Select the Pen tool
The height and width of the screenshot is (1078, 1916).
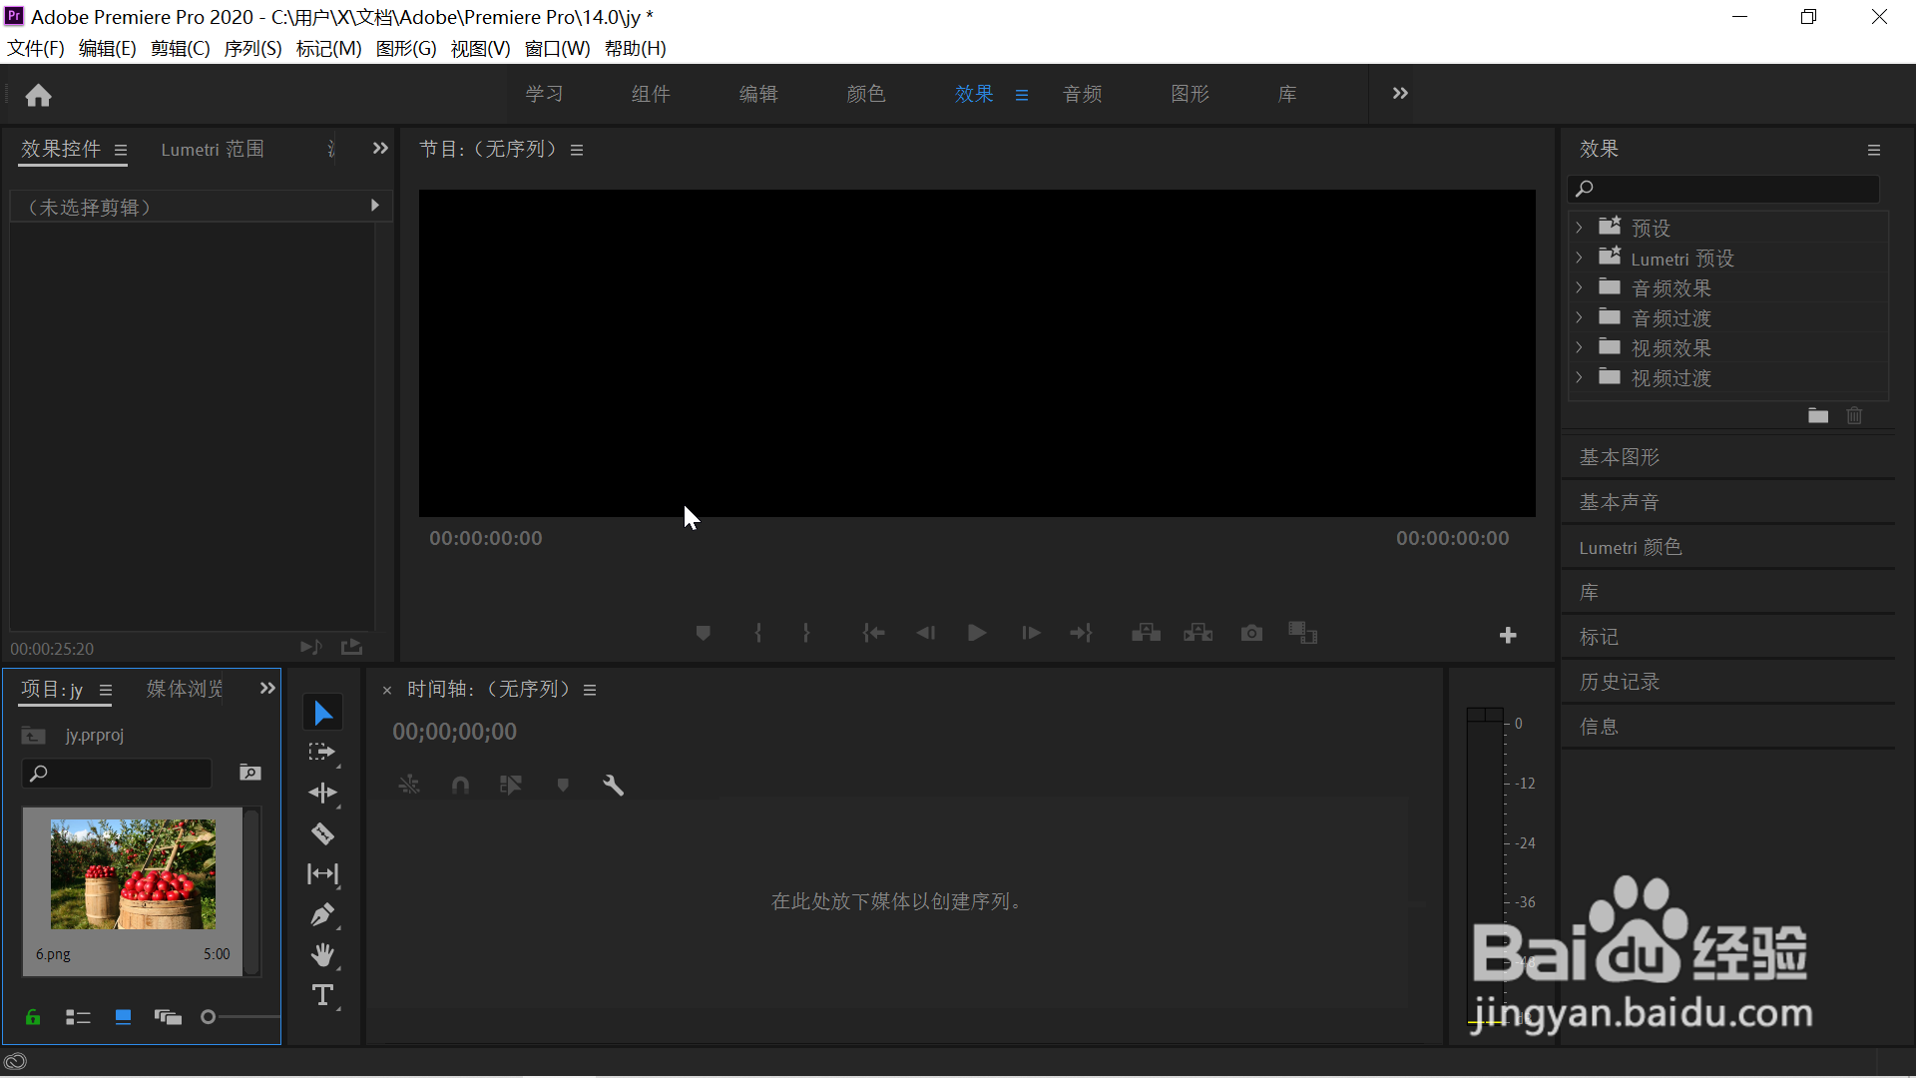coord(322,914)
